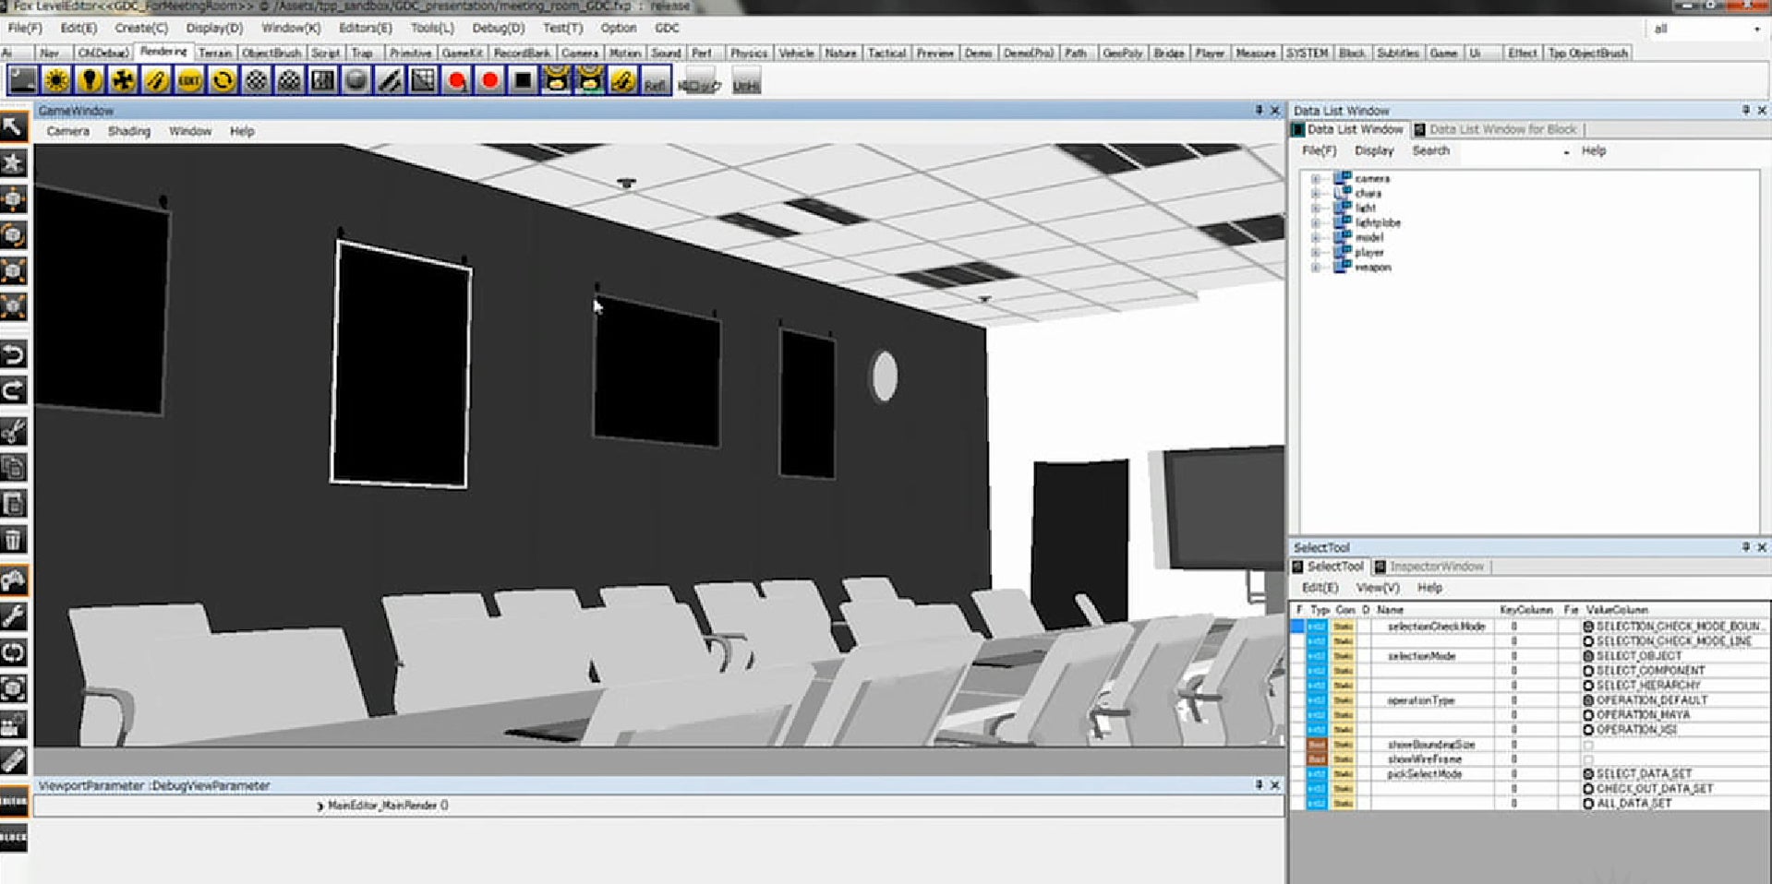The height and width of the screenshot is (884, 1772).
Task: Click the yellow light bulb icon
Action: click(90, 81)
